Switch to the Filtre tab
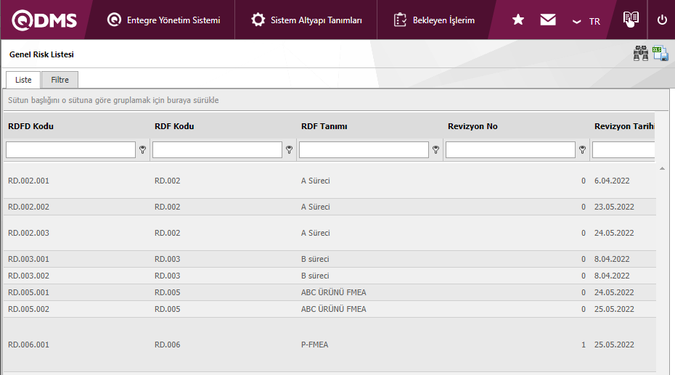 (x=60, y=80)
